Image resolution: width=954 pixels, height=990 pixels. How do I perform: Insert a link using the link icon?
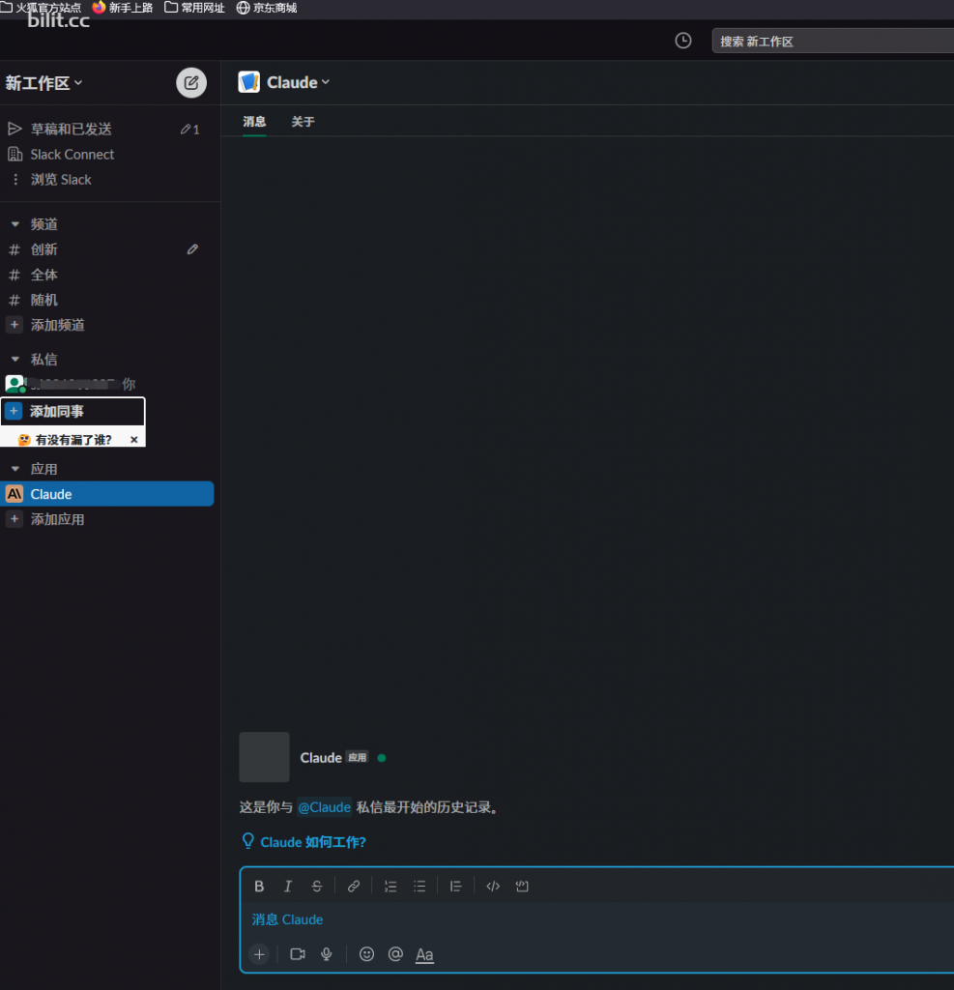pyautogui.click(x=354, y=886)
